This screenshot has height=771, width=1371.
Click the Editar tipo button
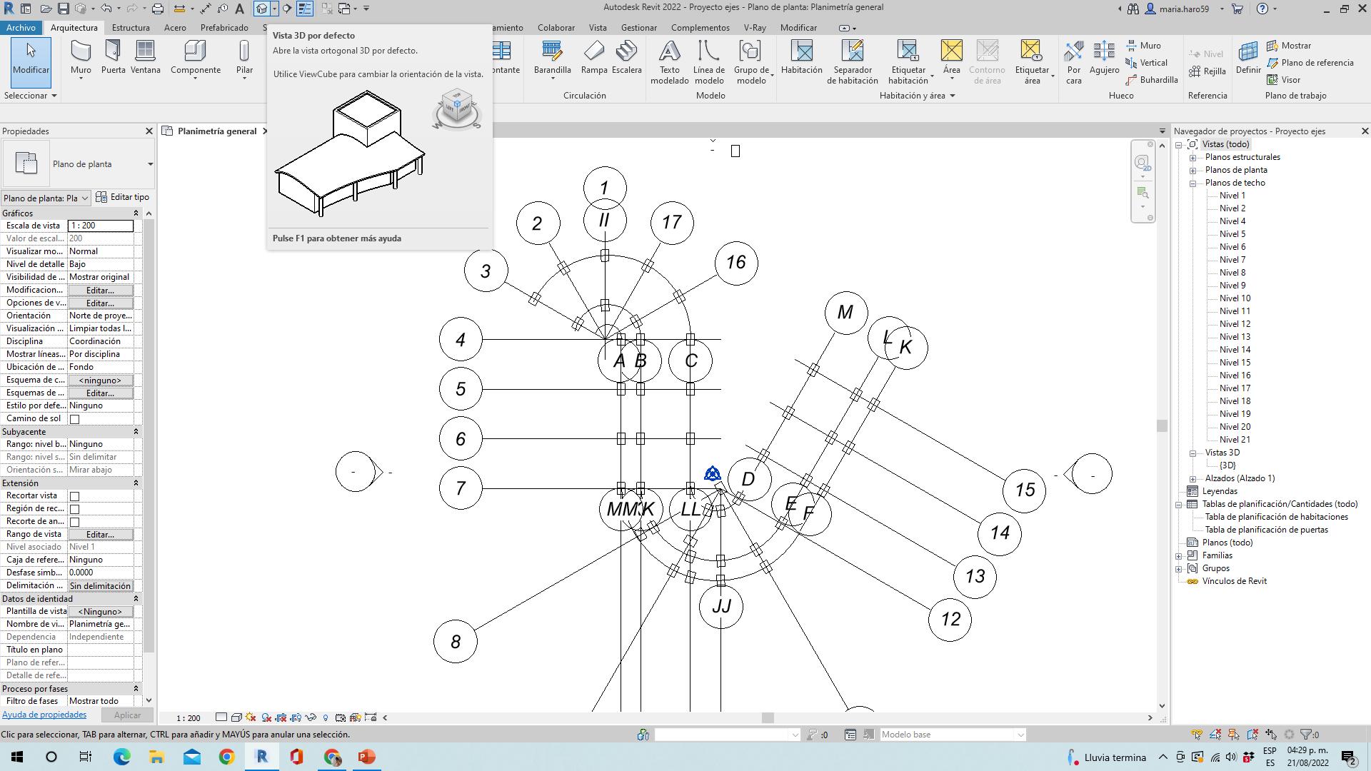pyautogui.click(x=123, y=198)
